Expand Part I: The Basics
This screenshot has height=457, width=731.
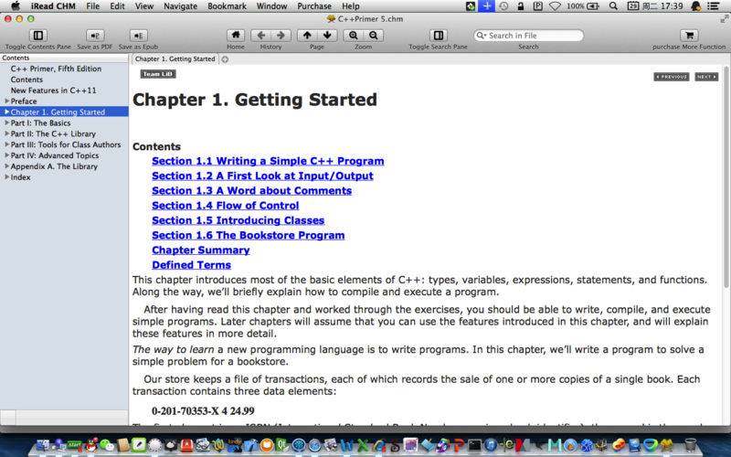click(7, 122)
